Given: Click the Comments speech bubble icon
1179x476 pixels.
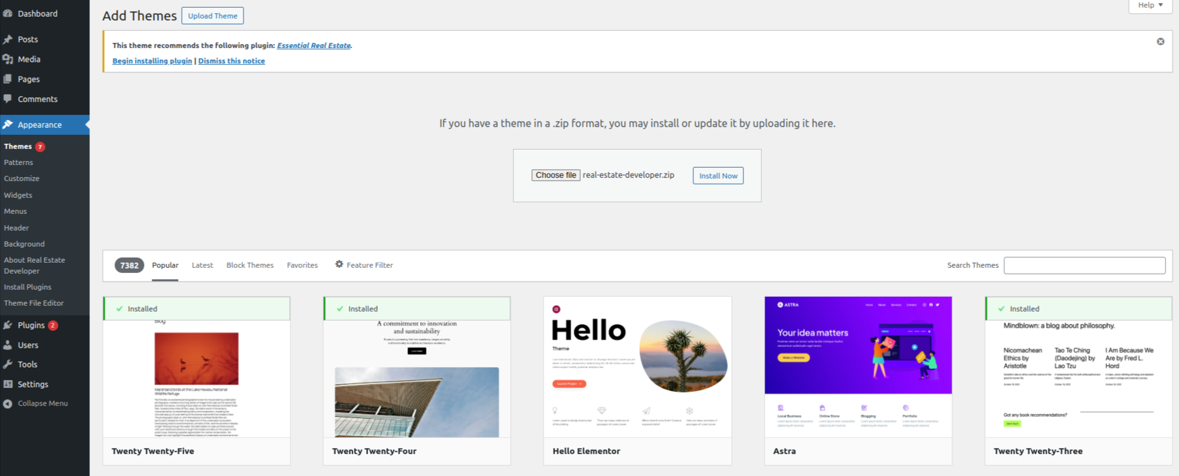Looking at the screenshot, I should tap(8, 99).
